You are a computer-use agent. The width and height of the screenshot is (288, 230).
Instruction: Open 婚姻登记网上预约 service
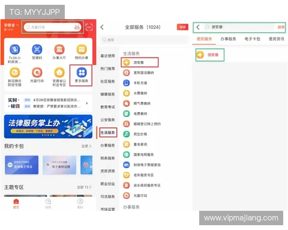click(142, 124)
